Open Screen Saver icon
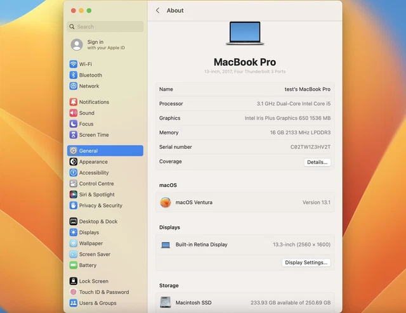The width and height of the screenshot is (406, 313). (x=74, y=254)
